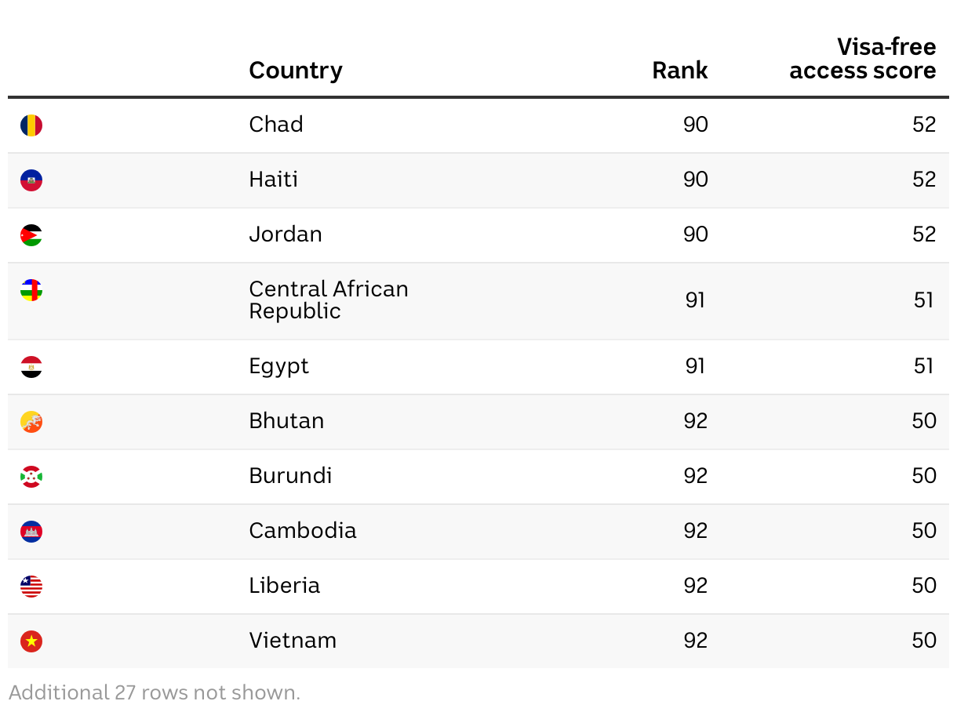
Task: Select Egypt's visa-free score 51
Action: coord(924,366)
